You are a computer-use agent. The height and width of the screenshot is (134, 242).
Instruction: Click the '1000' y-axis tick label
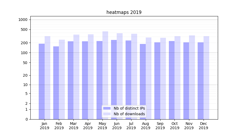tap(23, 20)
